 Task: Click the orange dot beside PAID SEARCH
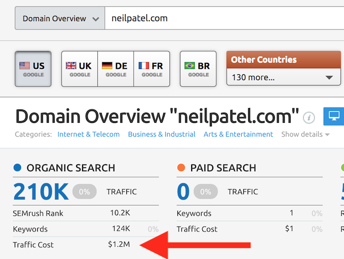181,168
